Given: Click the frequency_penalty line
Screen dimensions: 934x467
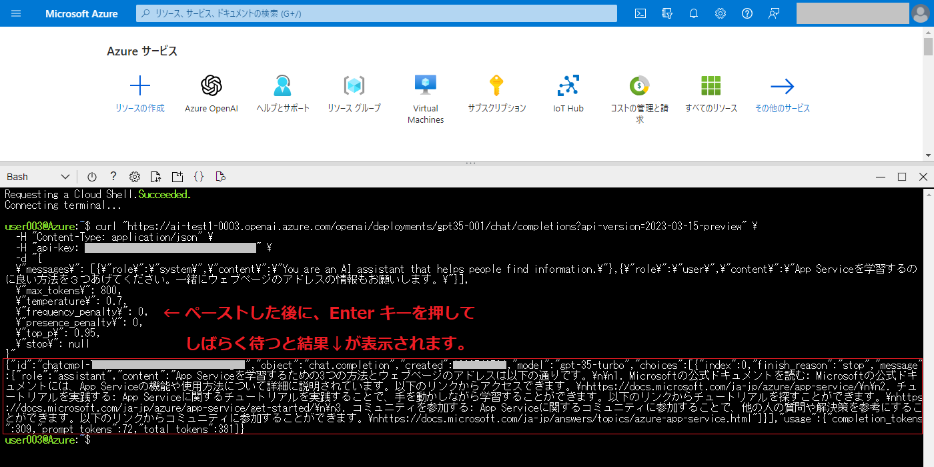Looking at the screenshot, I should 81,312.
